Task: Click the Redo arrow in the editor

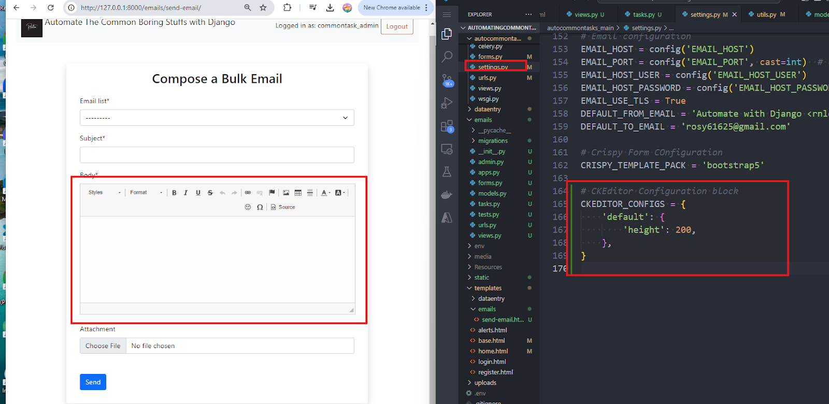Action: (x=234, y=193)
